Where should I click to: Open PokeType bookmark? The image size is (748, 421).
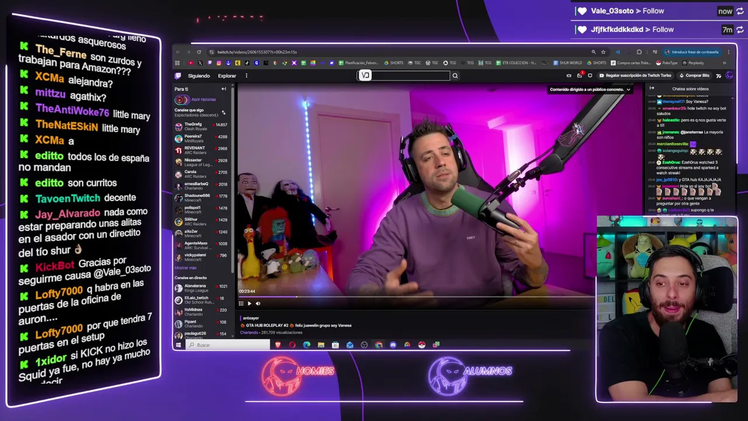click(x=666, y=63)
